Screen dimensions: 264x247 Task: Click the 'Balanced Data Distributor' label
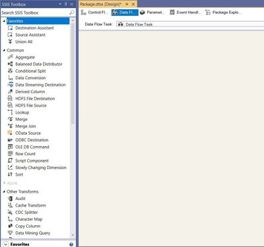point(39,64)
